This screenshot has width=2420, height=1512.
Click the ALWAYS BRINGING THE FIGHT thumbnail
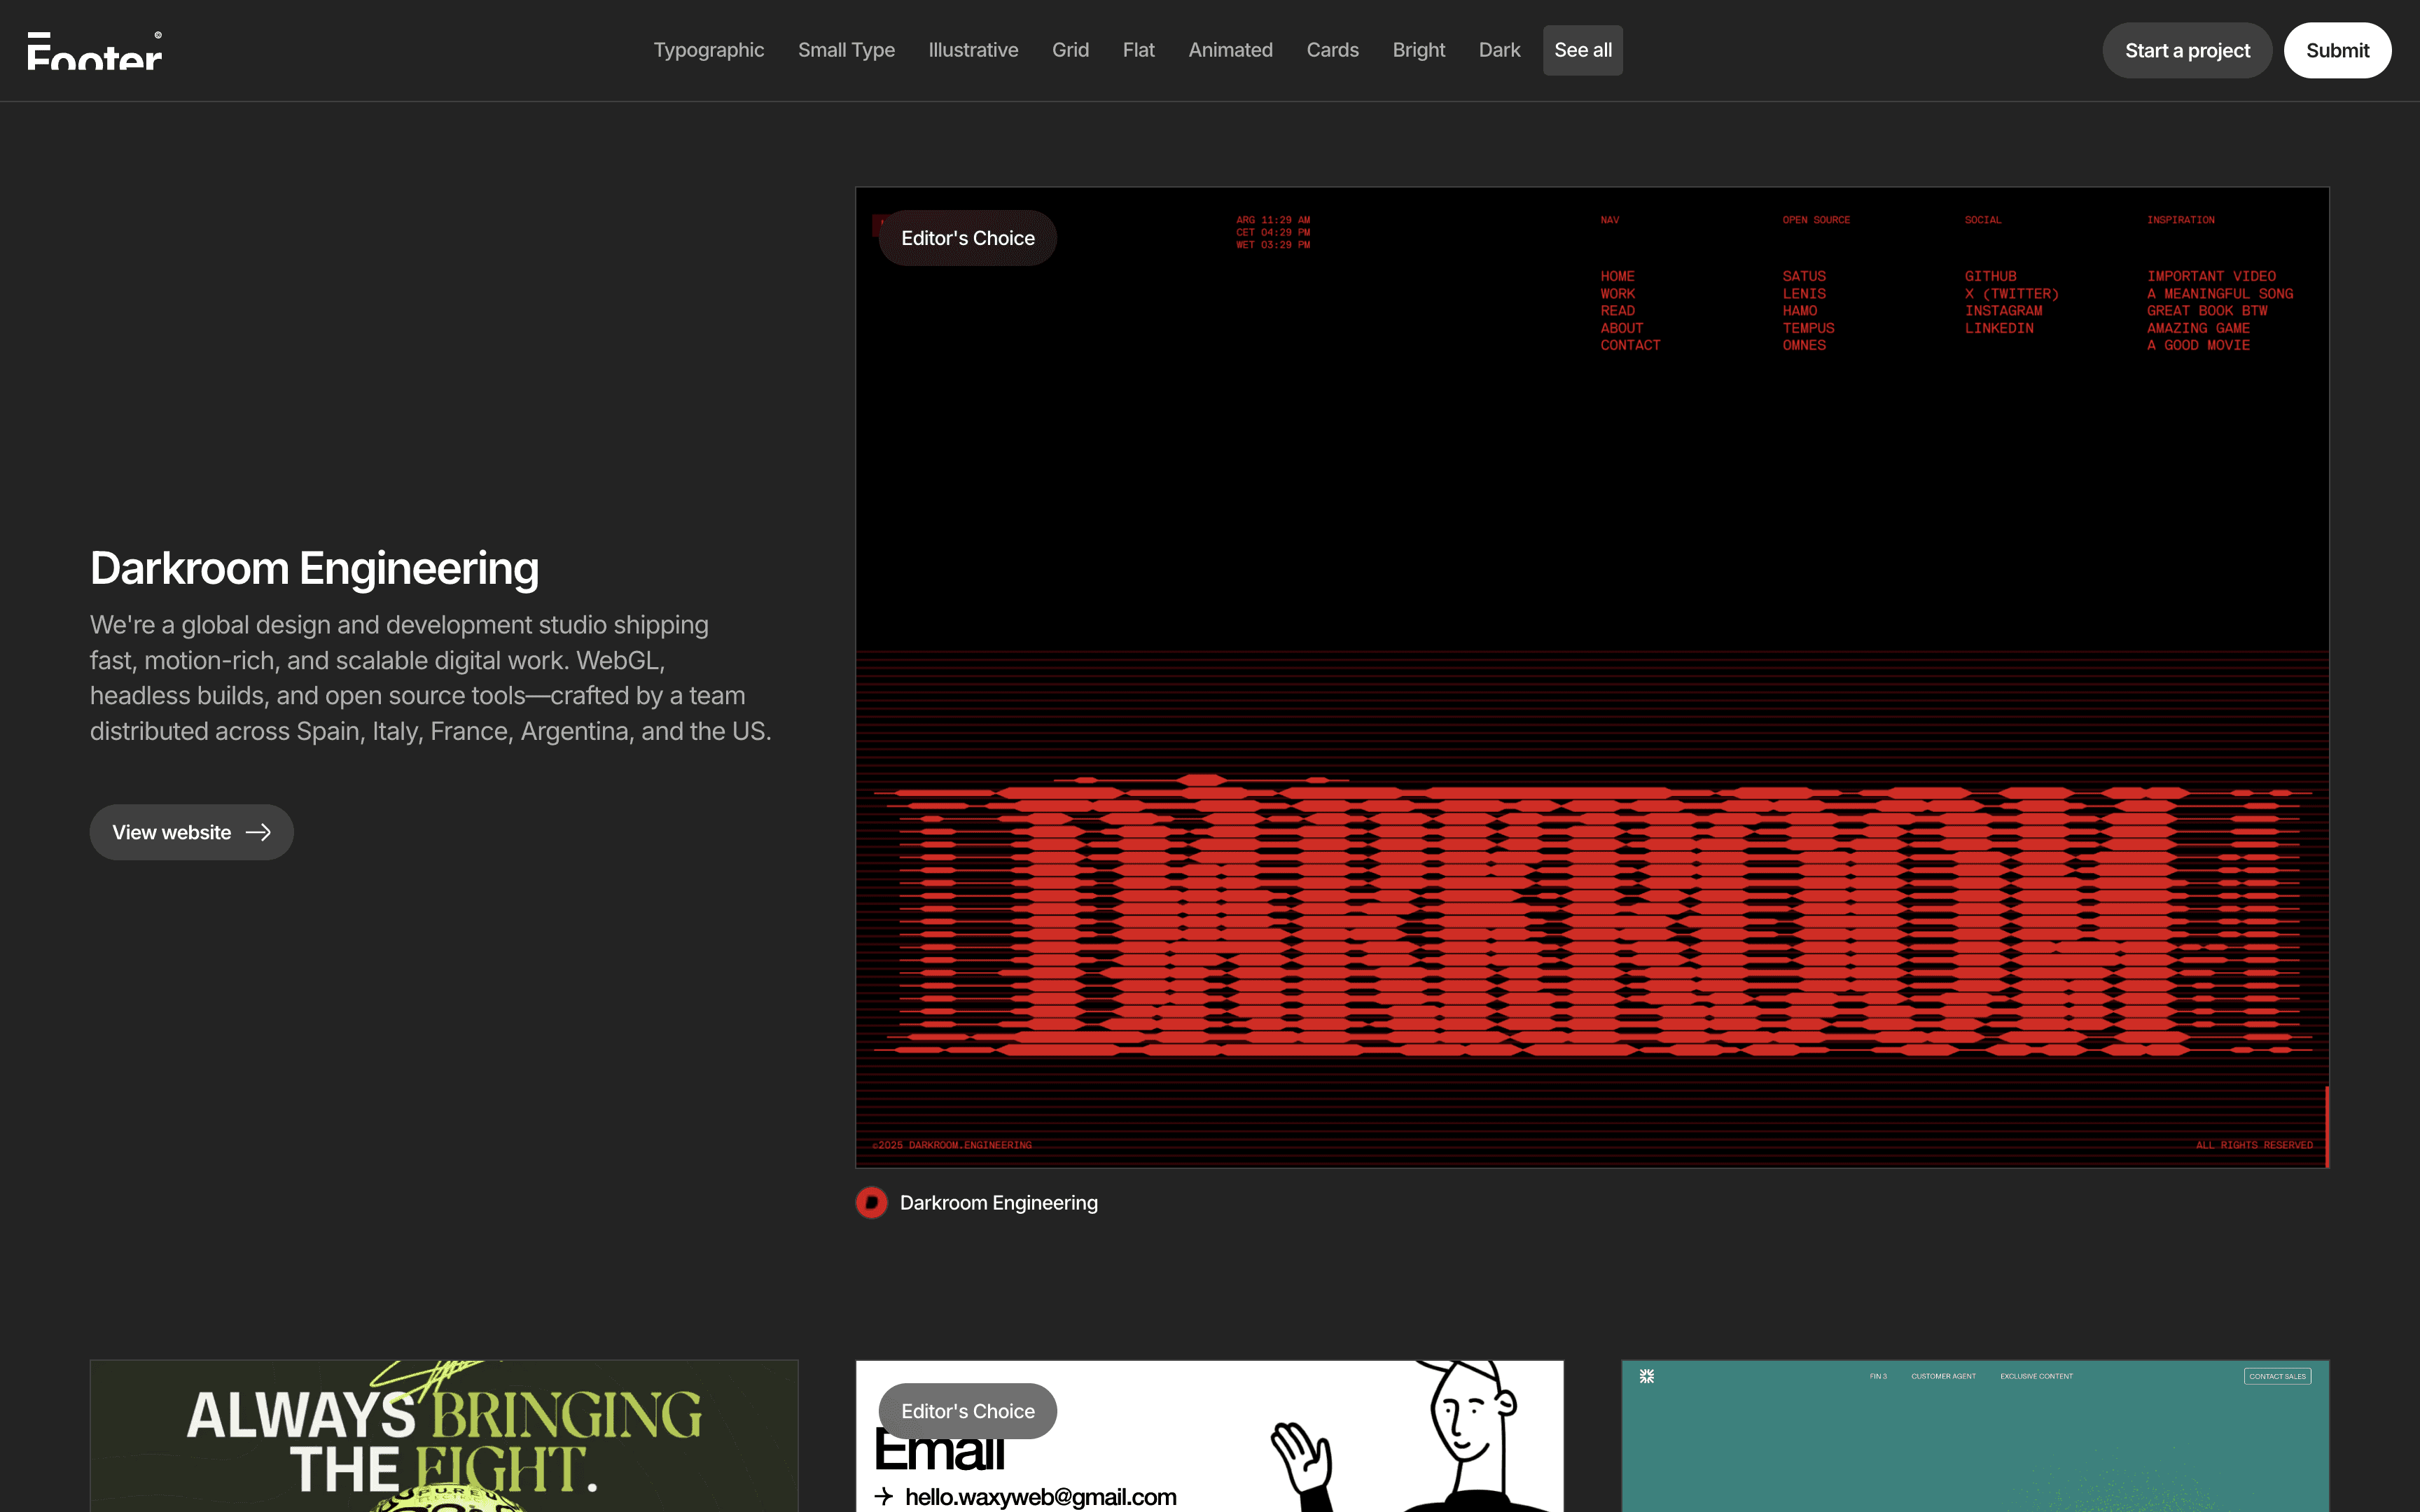444,1435
